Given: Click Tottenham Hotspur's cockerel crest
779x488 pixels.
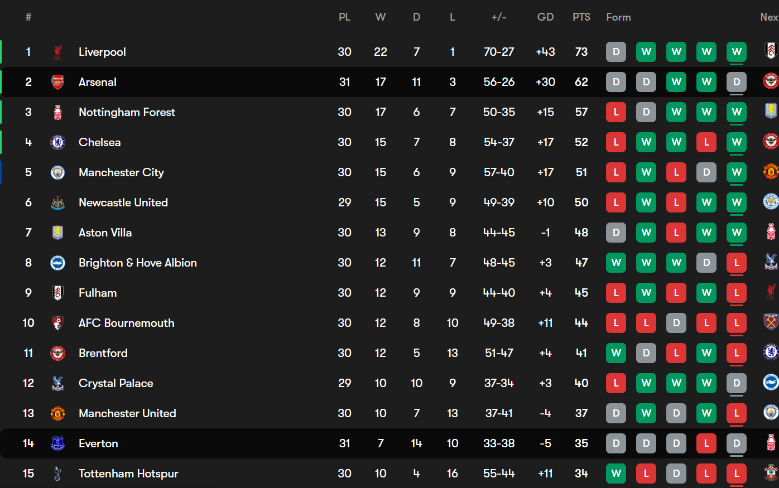Looking at the screenshot, I should pos(57,473).
